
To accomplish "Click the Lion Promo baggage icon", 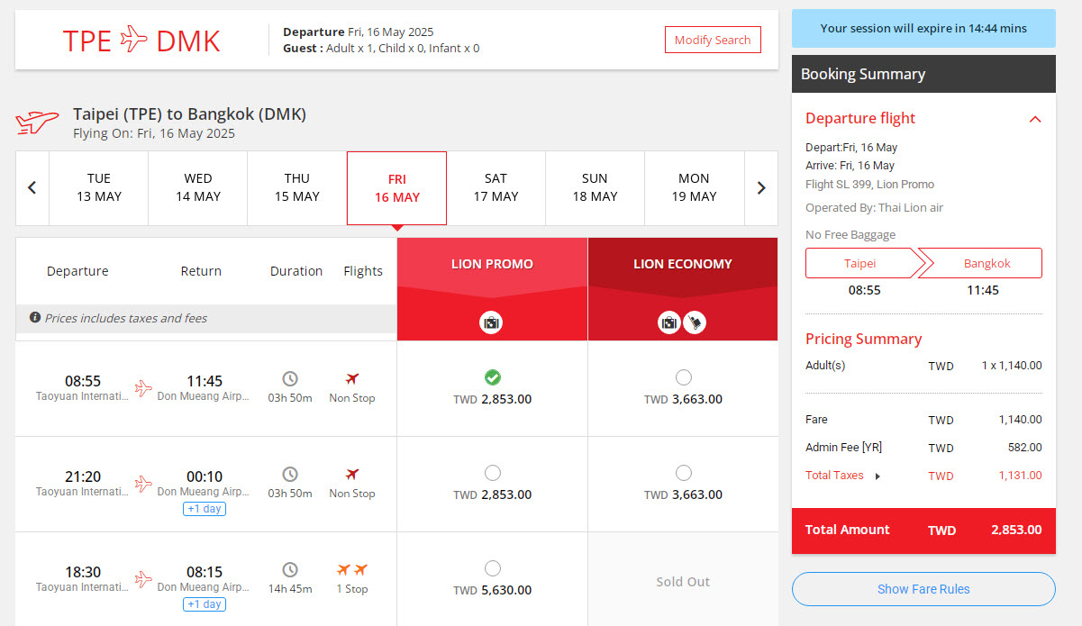I will point(491,322).
